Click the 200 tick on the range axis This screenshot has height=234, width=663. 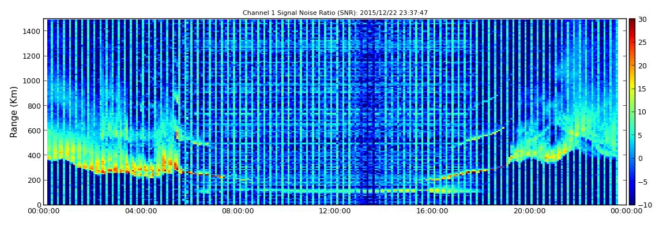coord(34,181)
